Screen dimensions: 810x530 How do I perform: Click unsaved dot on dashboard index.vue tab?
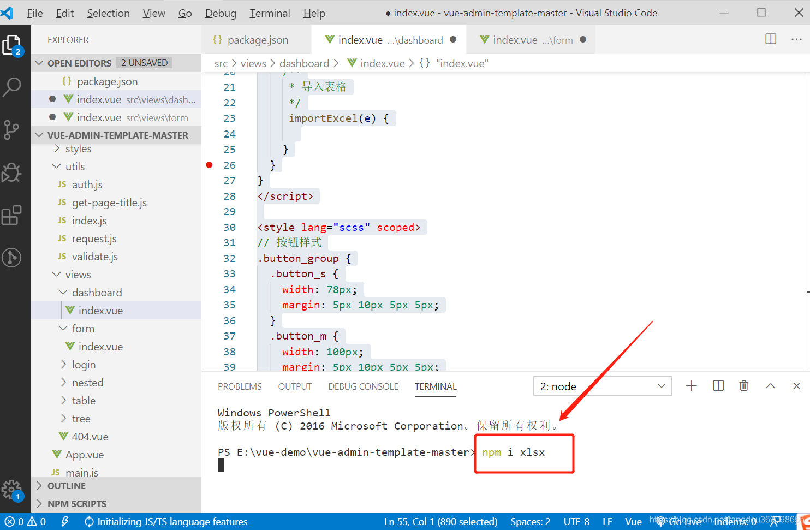453,39
